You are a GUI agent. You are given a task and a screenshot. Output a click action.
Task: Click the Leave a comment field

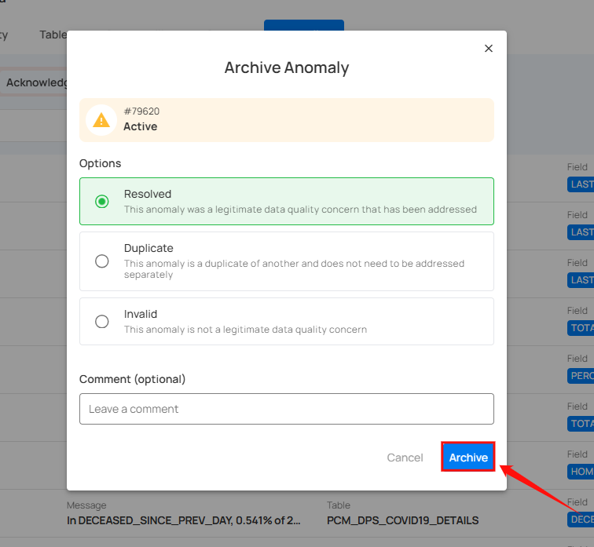pyautogui.click(x=286, y=409)
